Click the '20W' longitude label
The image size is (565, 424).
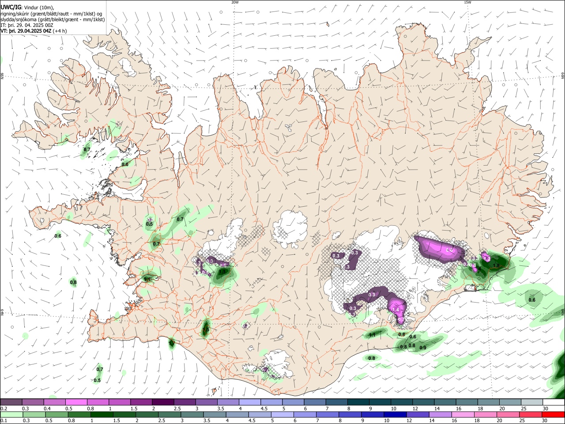tap(235, 2)
